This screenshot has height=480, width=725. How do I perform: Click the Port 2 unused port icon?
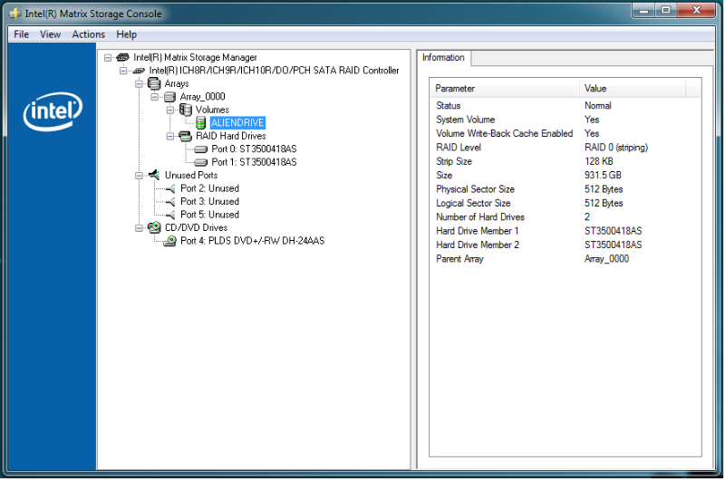170,188
